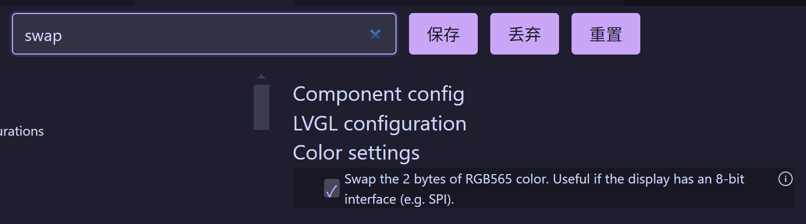Click the scrollbar up arrow
The width and height of the screenshot is (806, 224).
[262, 77]
